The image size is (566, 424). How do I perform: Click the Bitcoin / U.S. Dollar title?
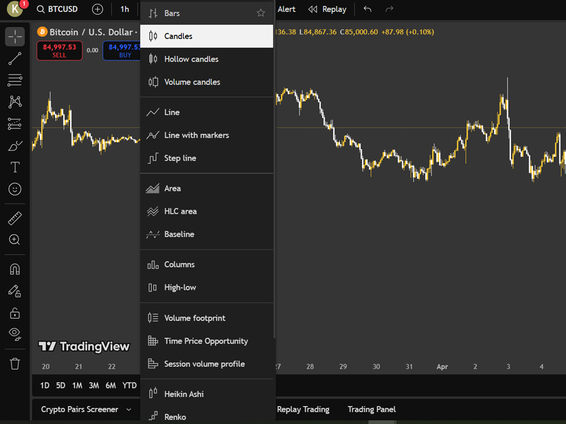[x=91, y=32]
